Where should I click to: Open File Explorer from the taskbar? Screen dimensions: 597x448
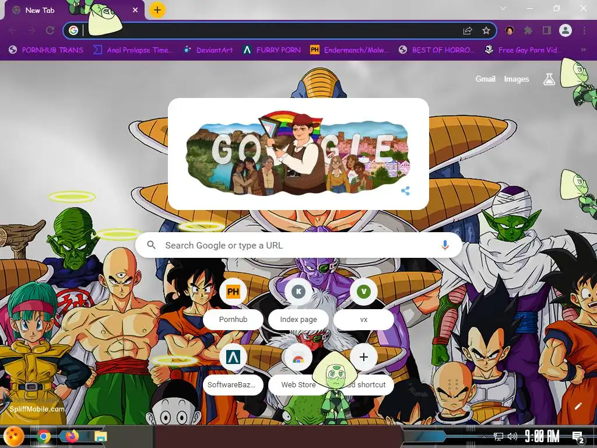(101, 436)
